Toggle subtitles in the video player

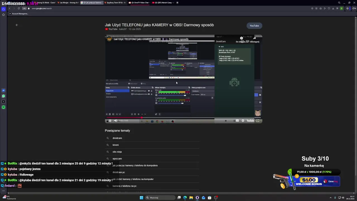point(237,121)
